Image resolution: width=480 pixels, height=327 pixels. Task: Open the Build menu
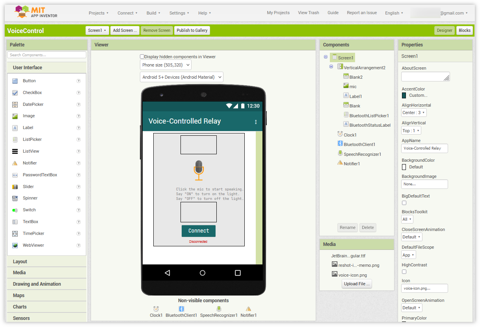[x=153, y=13]
